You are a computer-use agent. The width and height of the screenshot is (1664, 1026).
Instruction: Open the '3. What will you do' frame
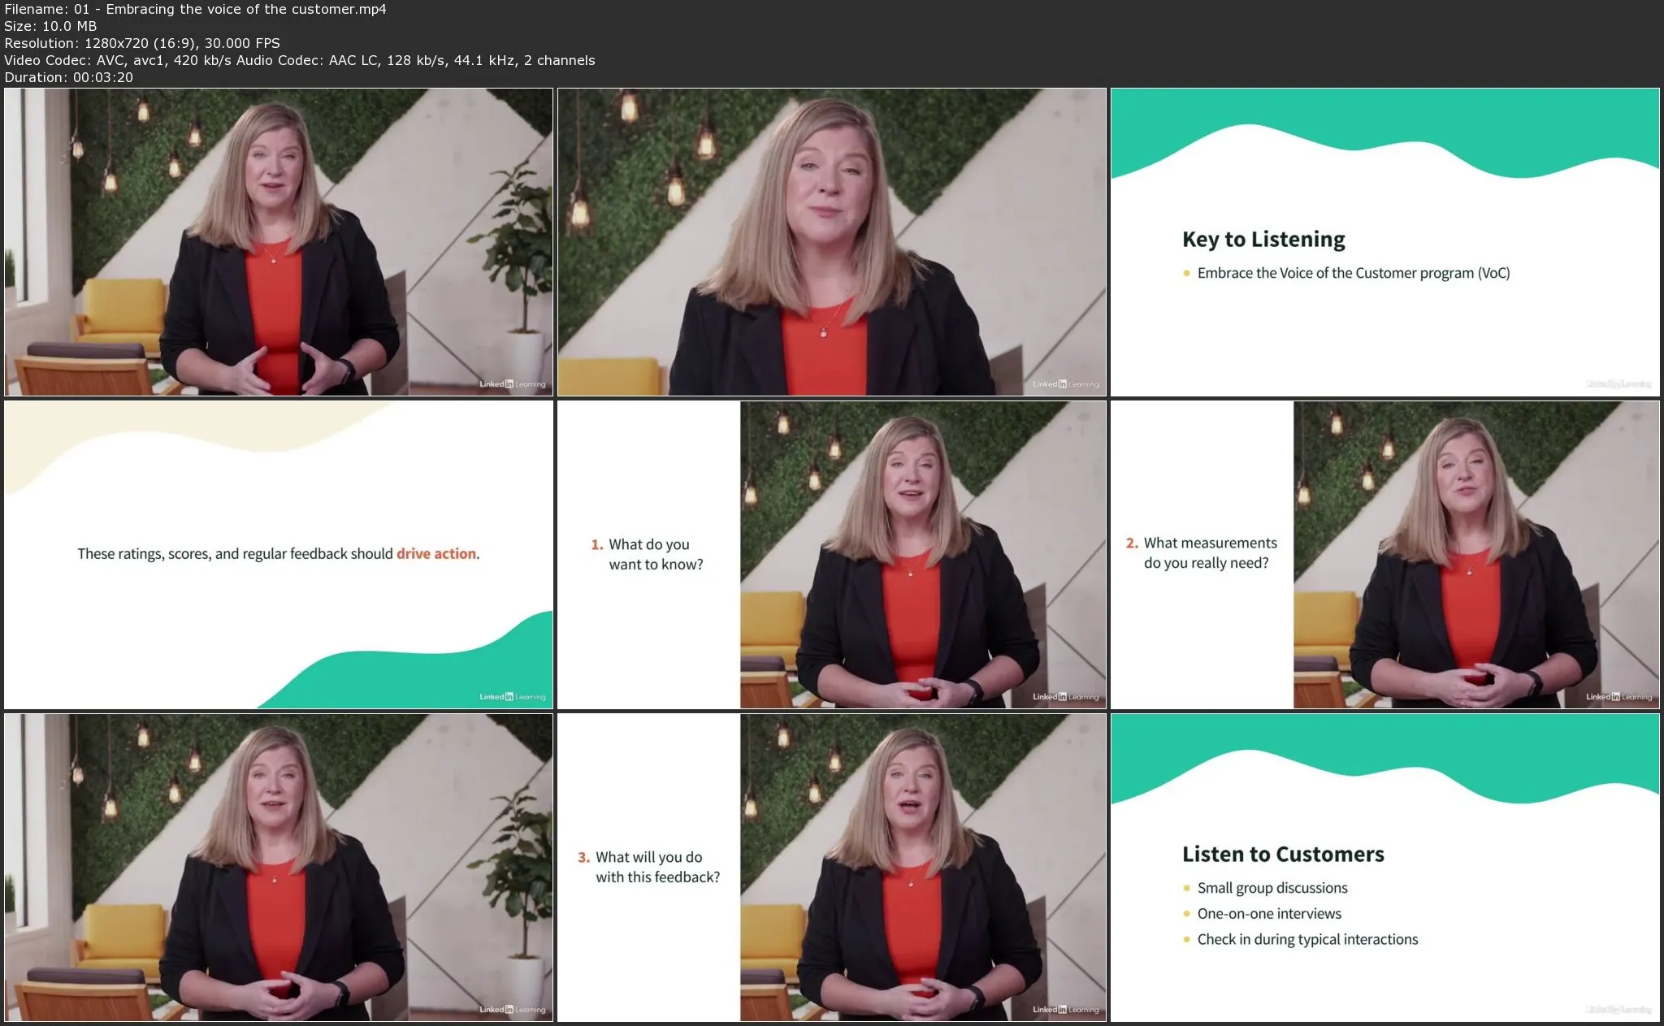[831, 867]
